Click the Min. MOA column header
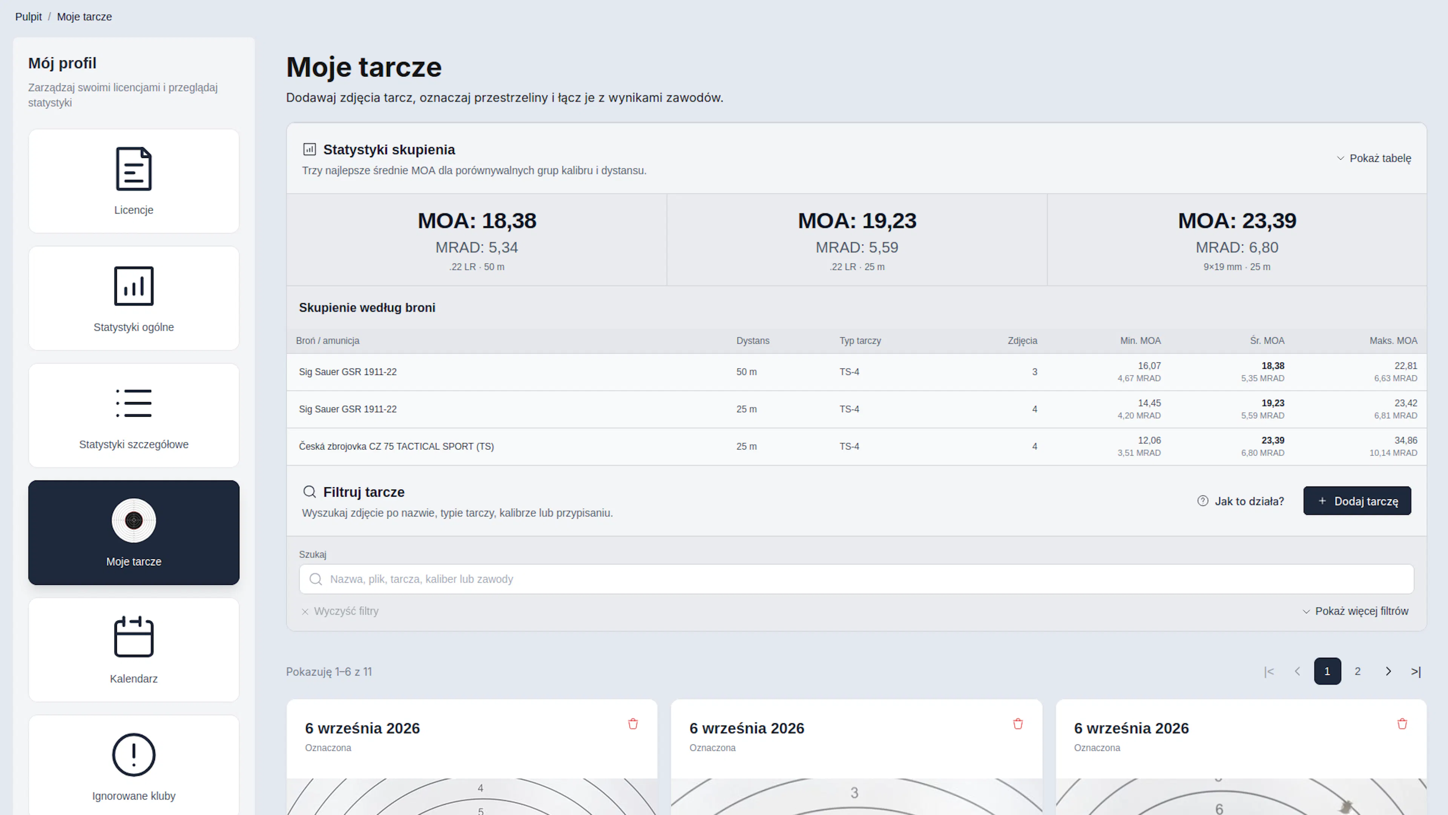Viewport: 1448px width, 815px height. pos(1140,341)
